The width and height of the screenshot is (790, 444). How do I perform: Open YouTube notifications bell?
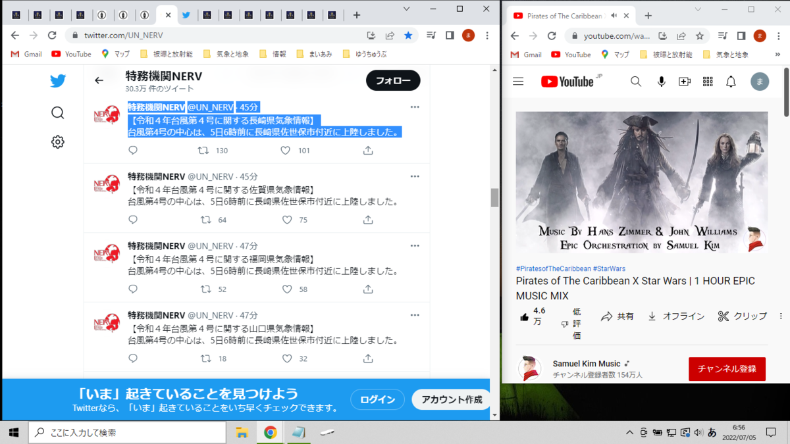[731, 82]
